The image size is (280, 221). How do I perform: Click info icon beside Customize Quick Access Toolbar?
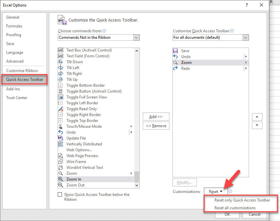tap(232, 31)
